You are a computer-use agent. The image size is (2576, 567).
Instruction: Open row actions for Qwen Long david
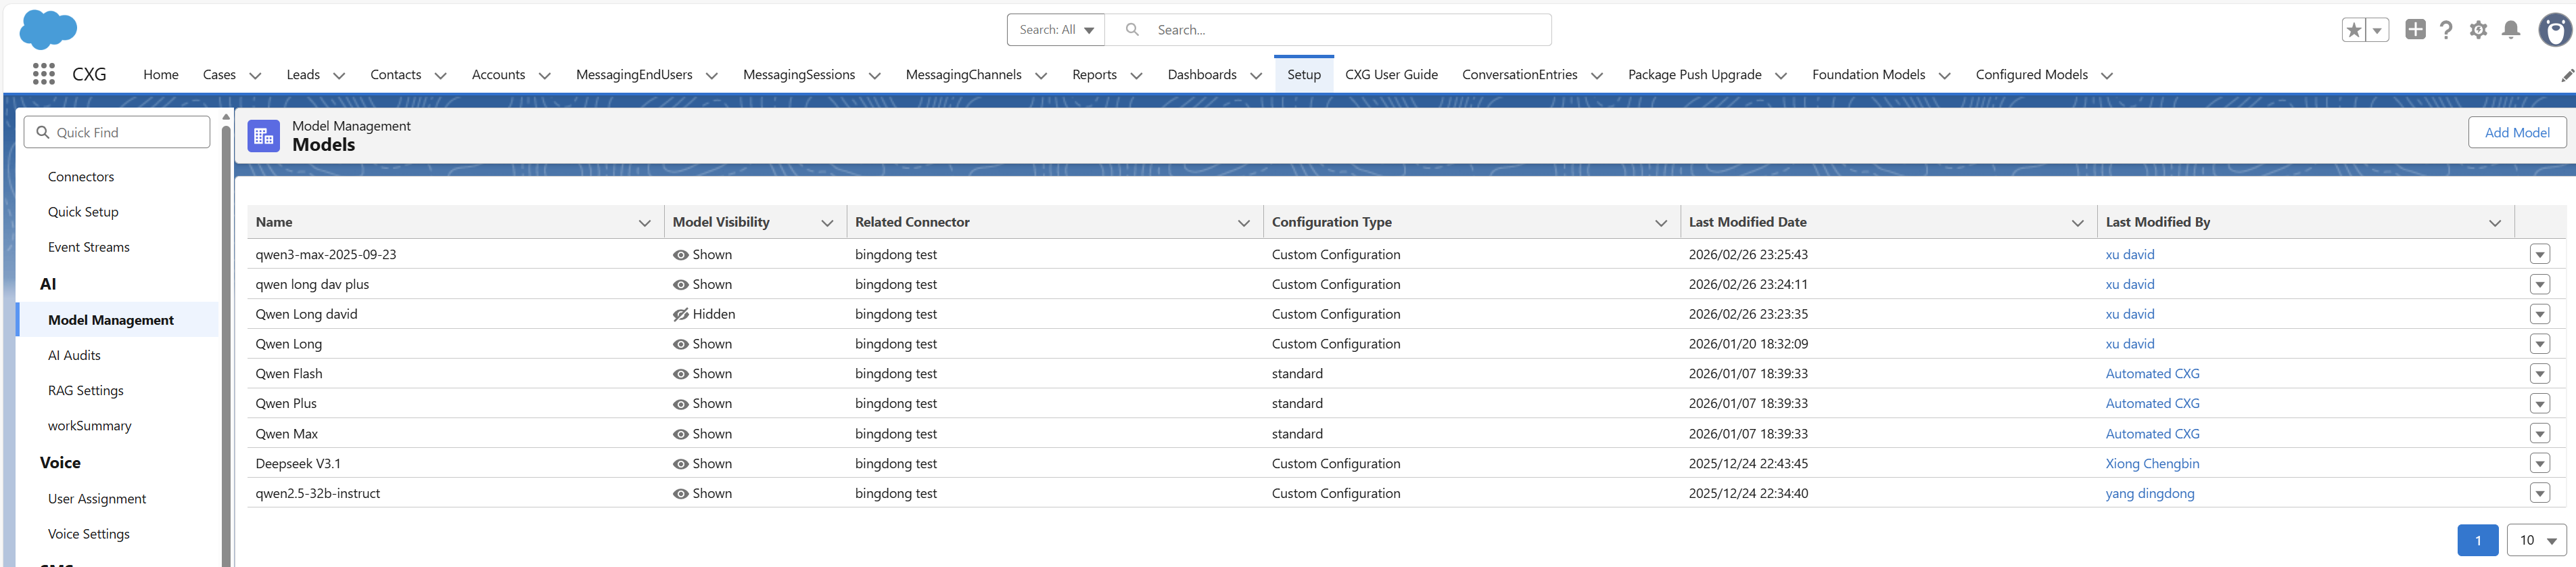coord(2540,314)
